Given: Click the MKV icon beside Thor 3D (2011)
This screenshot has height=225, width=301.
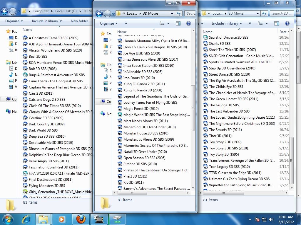Looking at the screenshot, I should click(x=205, y=136).
